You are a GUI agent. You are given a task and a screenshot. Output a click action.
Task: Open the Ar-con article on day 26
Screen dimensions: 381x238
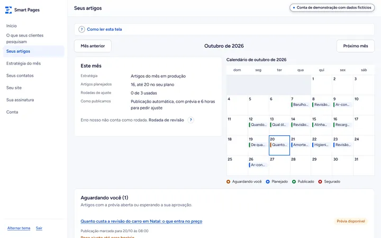tap(258, 165)
